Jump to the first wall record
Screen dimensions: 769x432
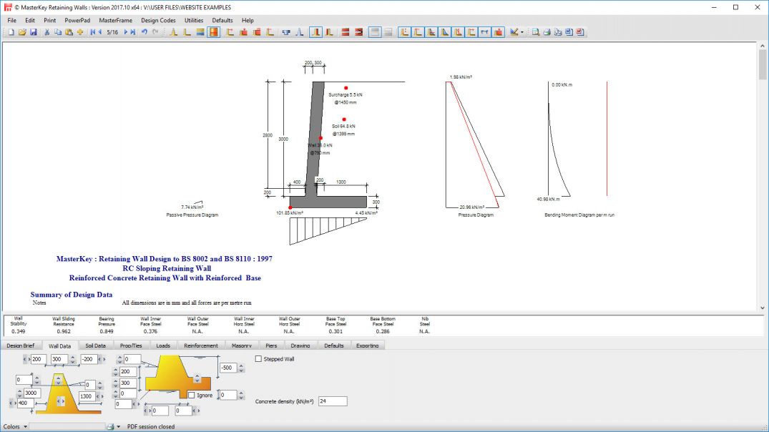pos(93,32)
